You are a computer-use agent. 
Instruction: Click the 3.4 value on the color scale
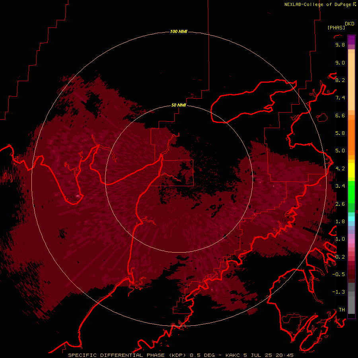tap(340, 186)
